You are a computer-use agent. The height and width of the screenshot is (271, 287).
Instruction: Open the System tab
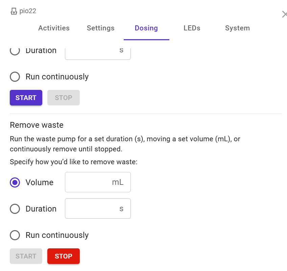pos(237,28)
